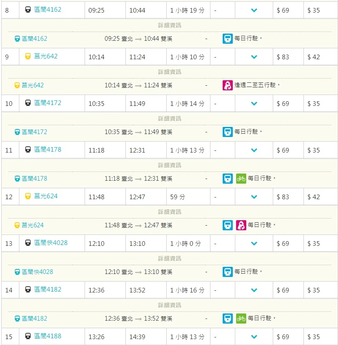Viewport: 338px width, 345px height.
Task: Click the blue train icon in 區間快4028 details
Action: point(228,272)
